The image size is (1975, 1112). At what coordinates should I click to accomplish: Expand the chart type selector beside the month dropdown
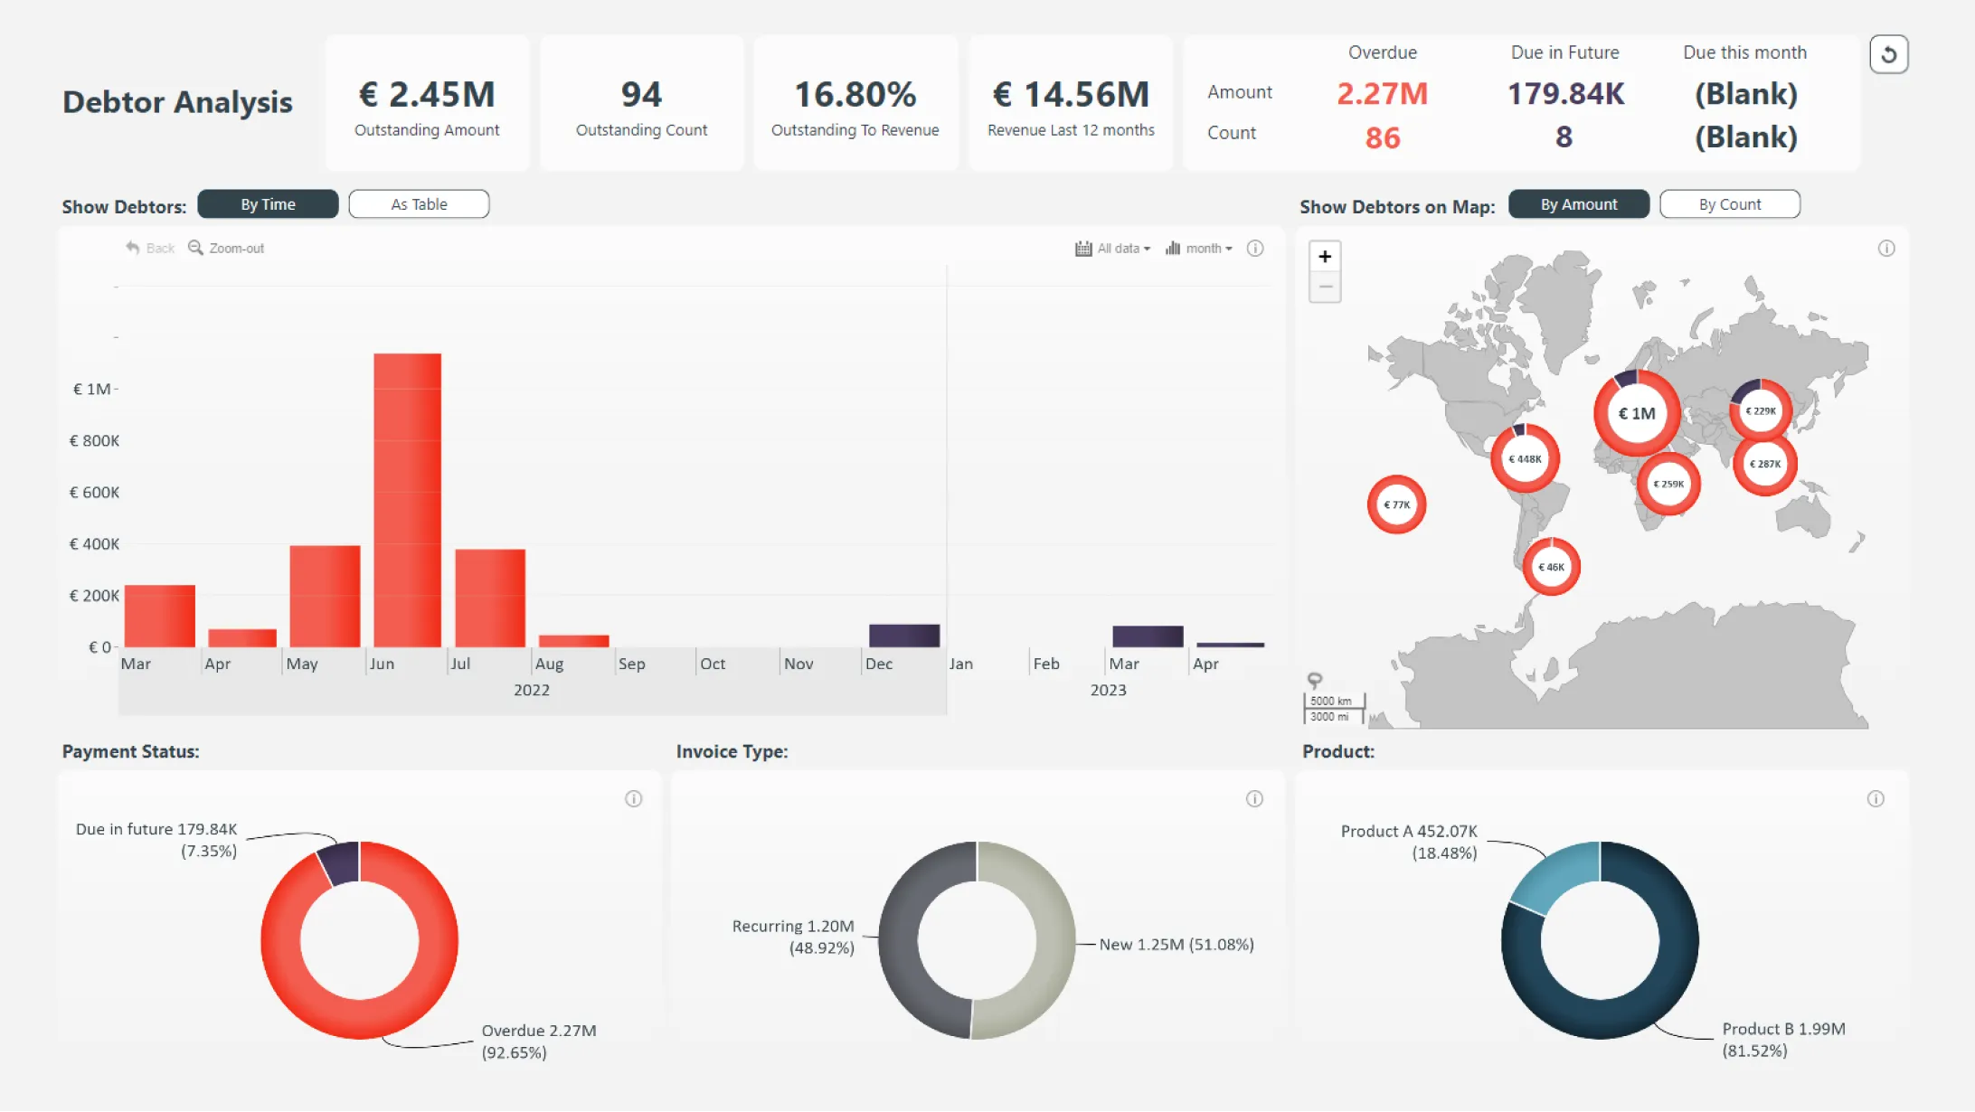coord(1173,248)
